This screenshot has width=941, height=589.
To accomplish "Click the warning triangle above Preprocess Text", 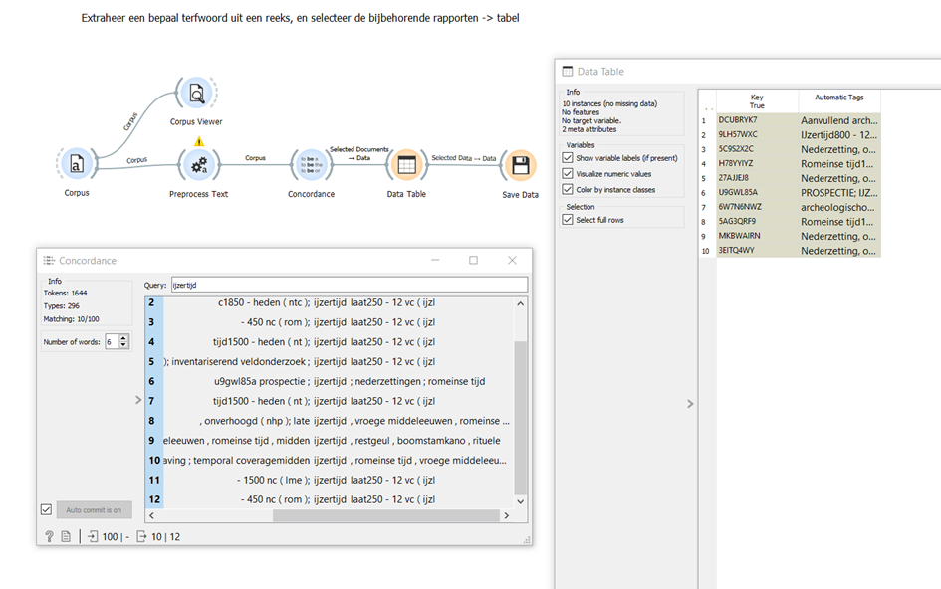I will click(x=199, y=141).
